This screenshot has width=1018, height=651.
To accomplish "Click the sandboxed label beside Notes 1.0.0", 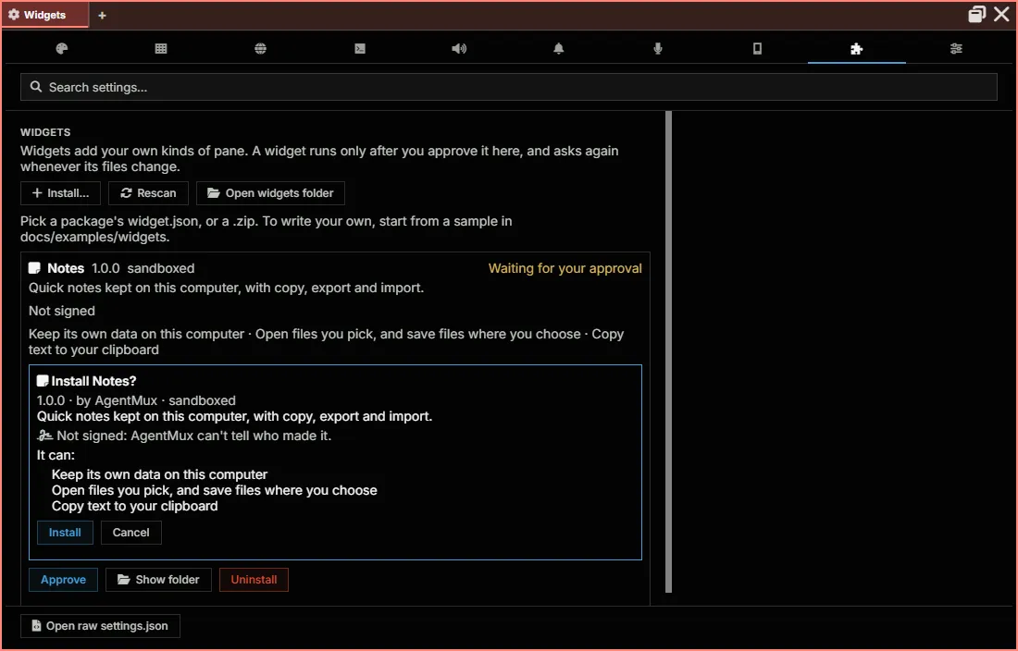I will pos(161,268).
